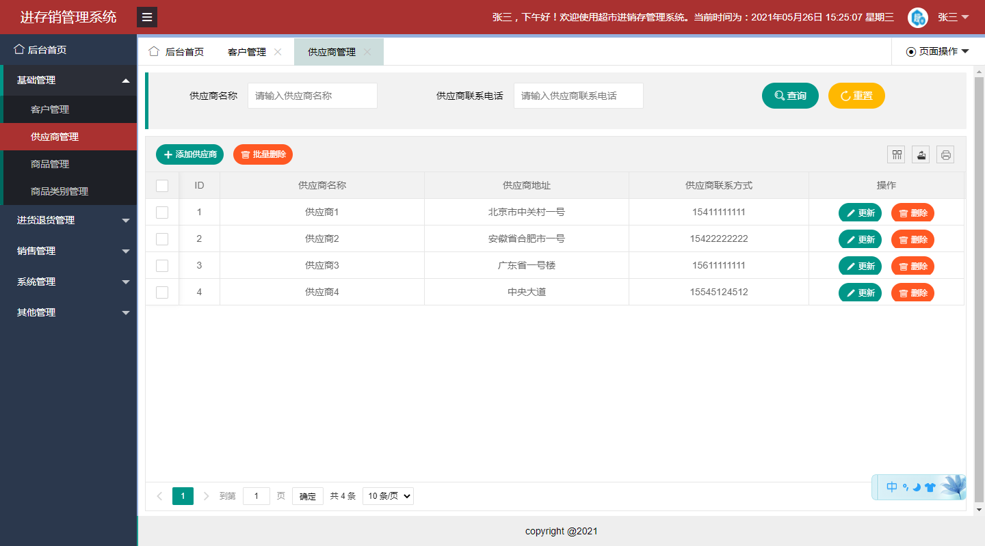
Task: Open the 页面操作 dropdown
Action: pyautogui.click(x=938, y=51)
